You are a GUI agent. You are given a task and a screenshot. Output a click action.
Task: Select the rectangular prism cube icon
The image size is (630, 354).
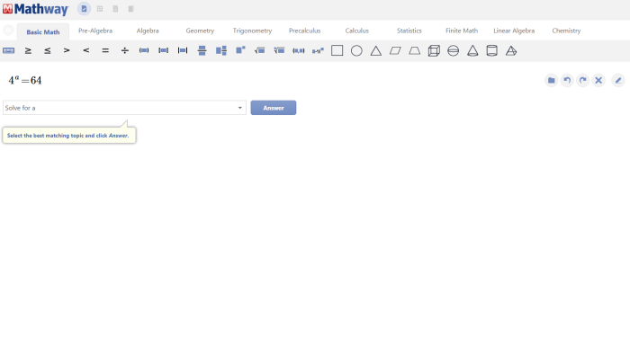tap(434, 50)
